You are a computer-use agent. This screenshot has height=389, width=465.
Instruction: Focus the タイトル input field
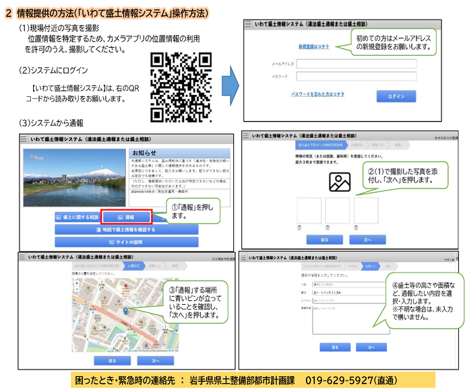click(349, 300)
